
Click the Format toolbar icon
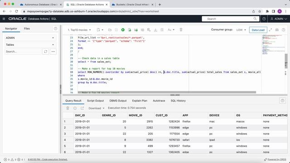coord(162,30)
